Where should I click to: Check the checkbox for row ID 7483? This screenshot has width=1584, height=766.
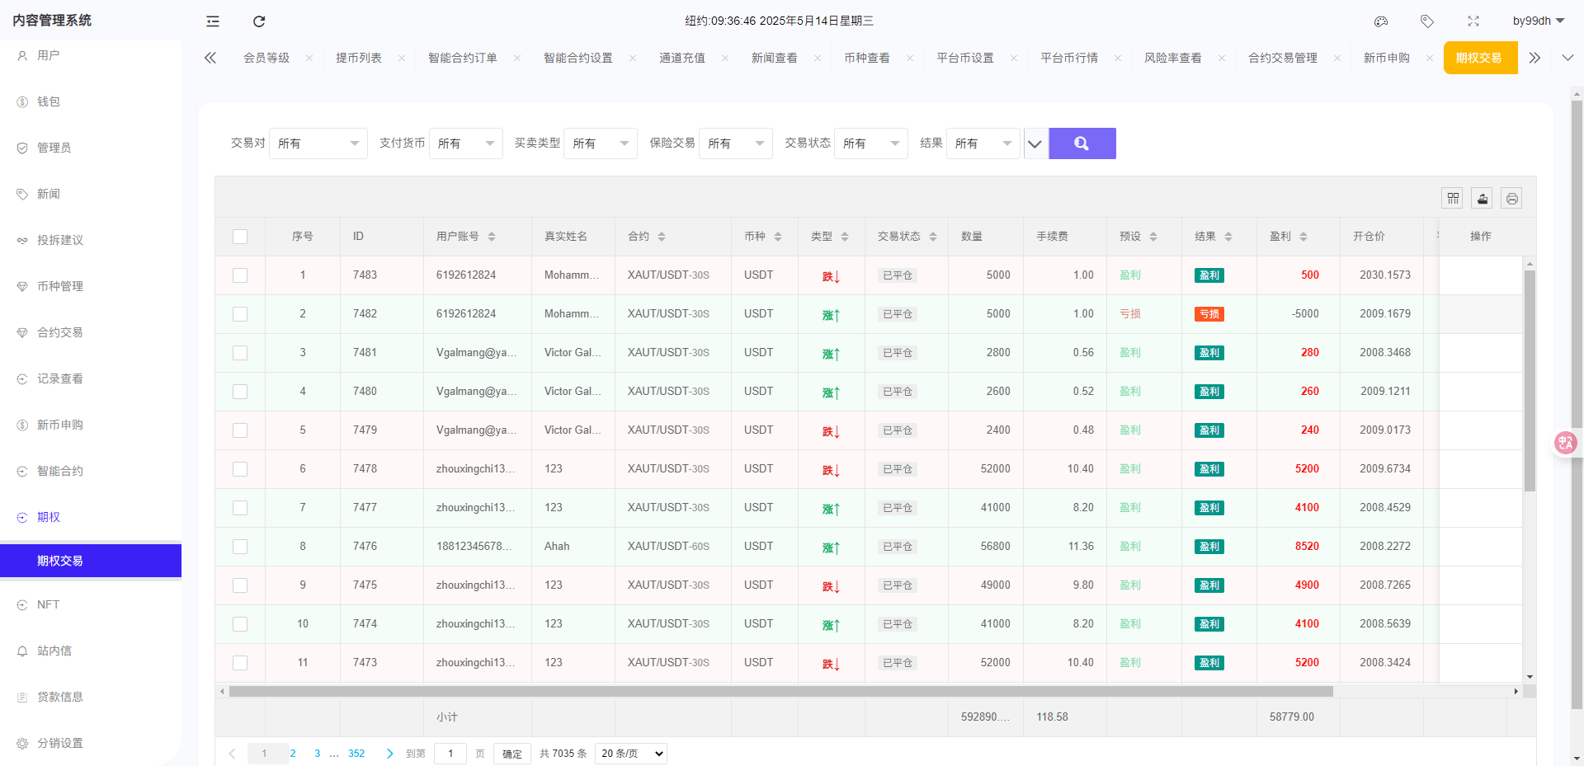(240, 275)
